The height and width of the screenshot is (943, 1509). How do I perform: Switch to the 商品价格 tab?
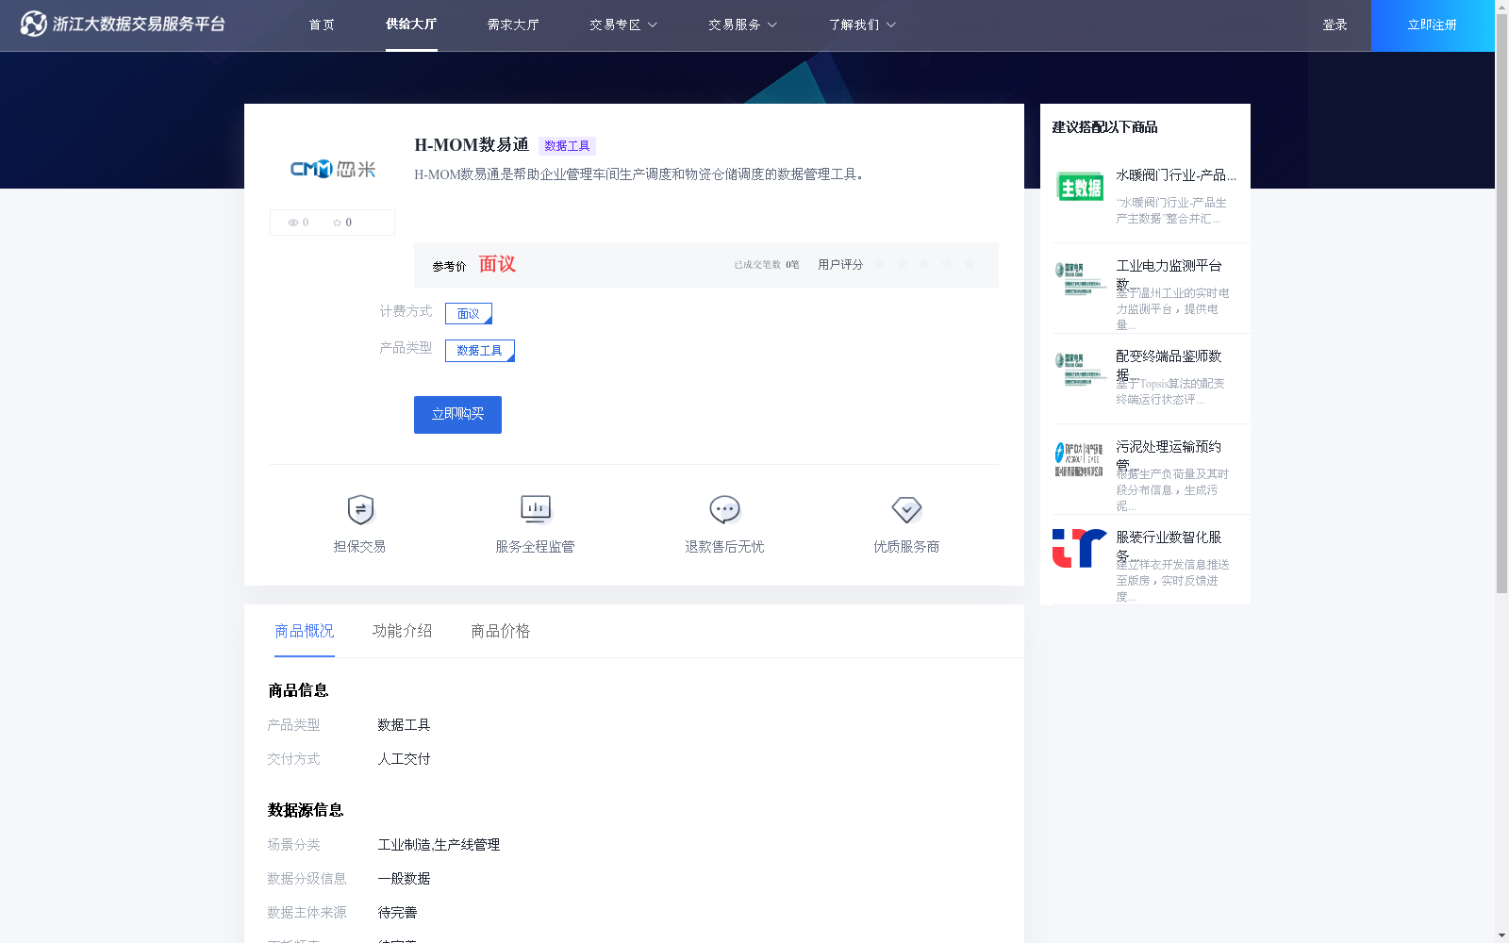[x=501, y=631]
